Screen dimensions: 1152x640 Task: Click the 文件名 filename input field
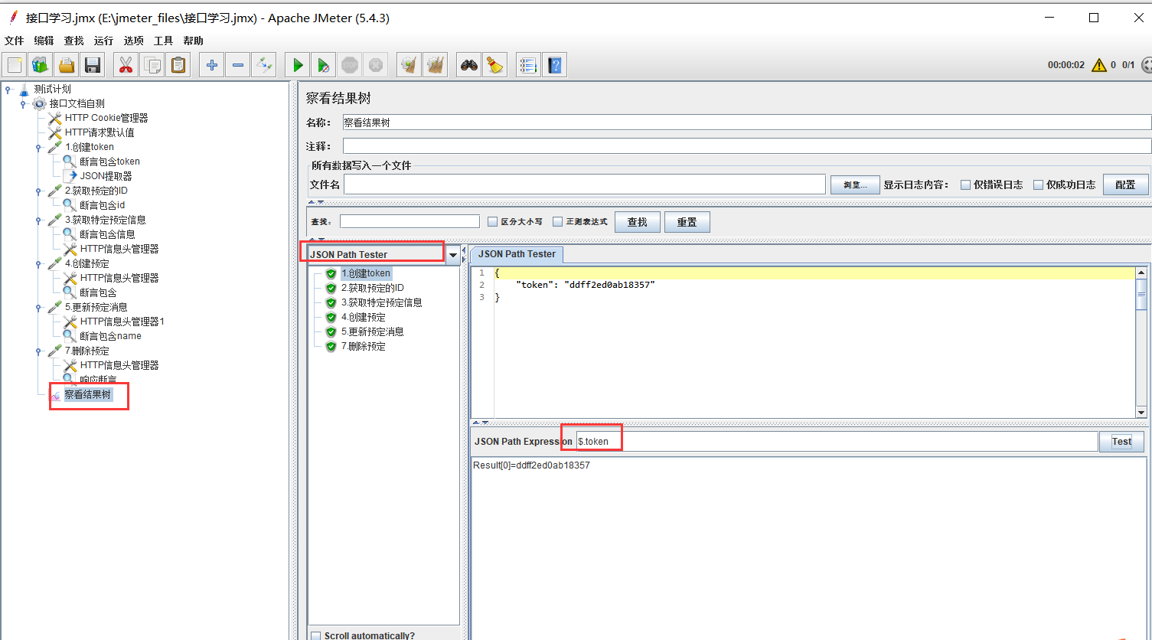[x=585, y=184]
